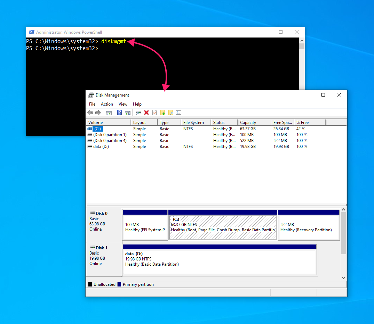Open Help via blue question mark icon
Image resolution: width=374 pixels, height=324 pixels.
coord(119,113)
